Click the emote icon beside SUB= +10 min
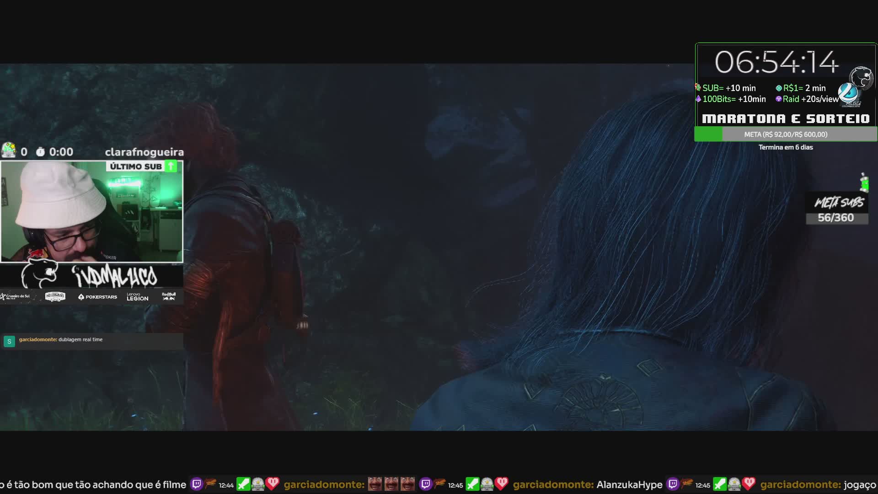The image size is (878, 494). tap(698, 87)
